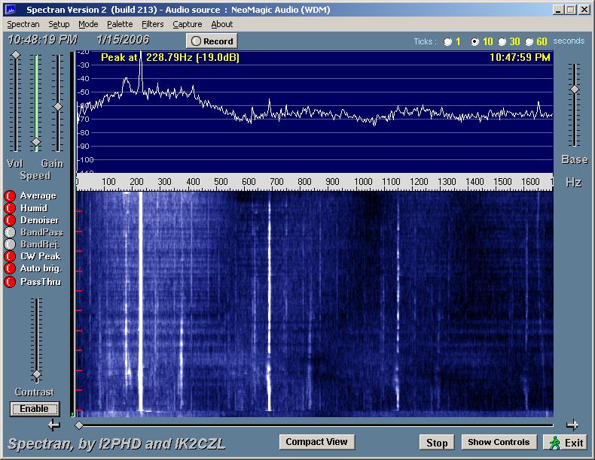Toggle the Average filter indicator
Screen dimensions: 595x460
point(10,195)
